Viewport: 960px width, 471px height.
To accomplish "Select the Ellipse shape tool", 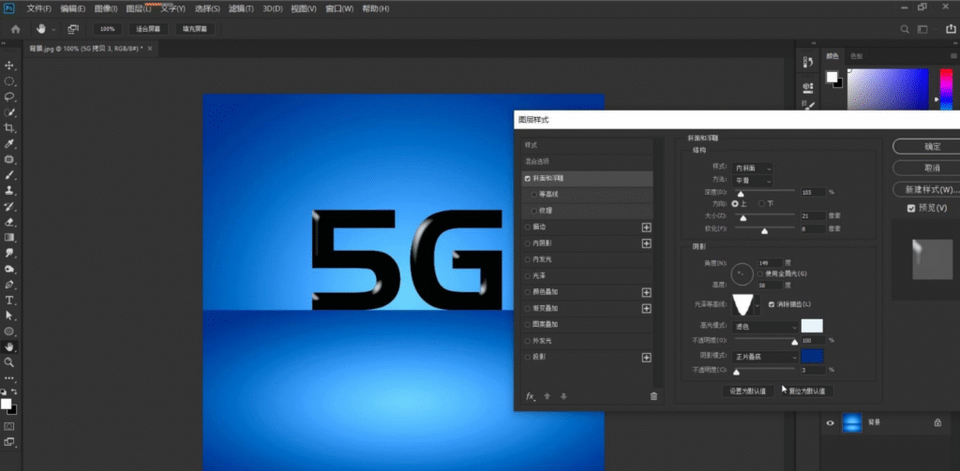I will click(9, 331).
